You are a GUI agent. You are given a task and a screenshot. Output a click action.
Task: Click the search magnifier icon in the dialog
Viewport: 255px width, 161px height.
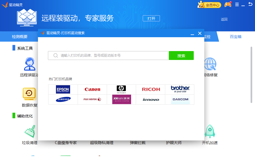click(56, 56)
